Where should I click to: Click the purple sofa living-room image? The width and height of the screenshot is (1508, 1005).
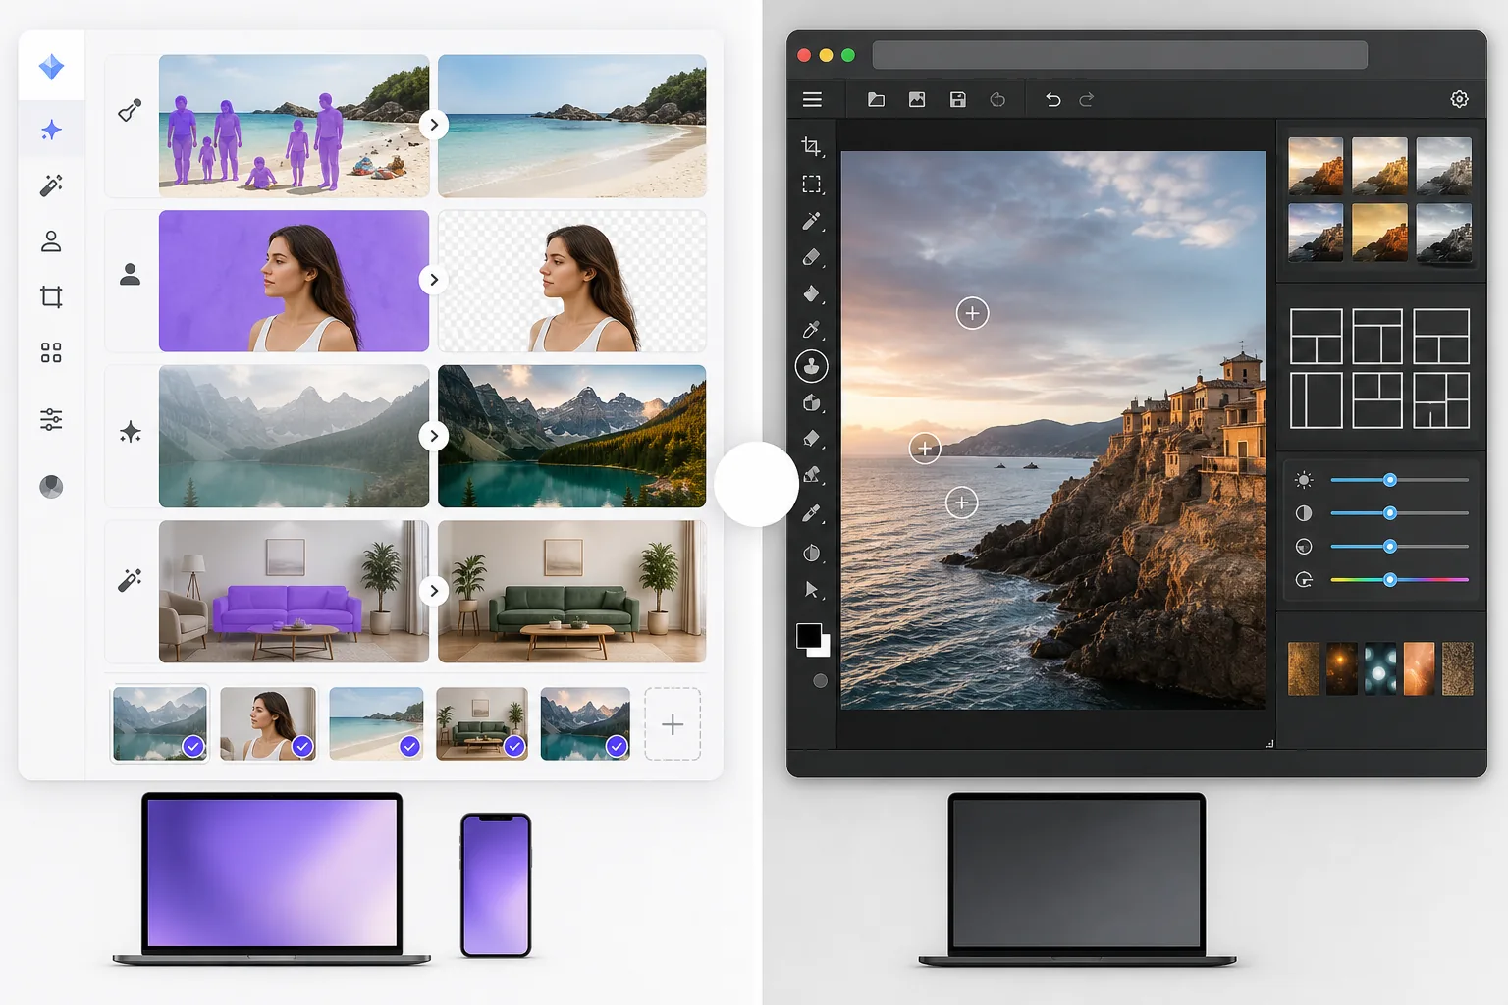coord(294,591)
